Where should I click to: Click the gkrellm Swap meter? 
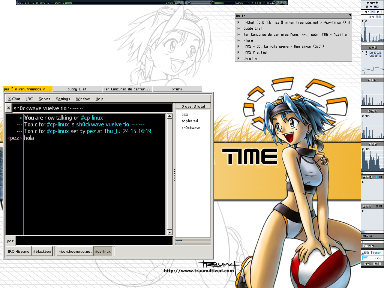point(372,246)
